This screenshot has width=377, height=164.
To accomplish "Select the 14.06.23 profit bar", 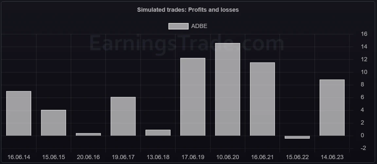I will click(332, 107).
